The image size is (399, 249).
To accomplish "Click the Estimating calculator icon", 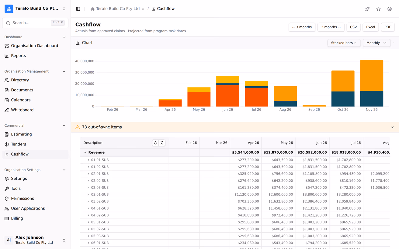I will (7, 135).
